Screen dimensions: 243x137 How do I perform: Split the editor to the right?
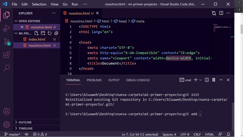tap(221, 13)
